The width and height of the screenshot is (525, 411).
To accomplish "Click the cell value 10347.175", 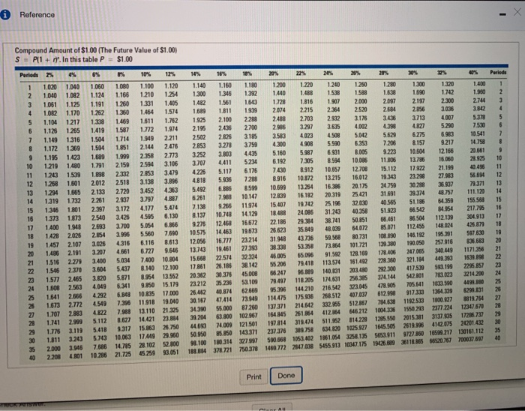I will tap(356, 344).
